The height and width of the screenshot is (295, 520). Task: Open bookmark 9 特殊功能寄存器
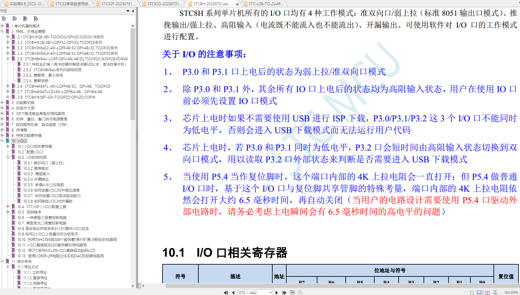[26, 135]
